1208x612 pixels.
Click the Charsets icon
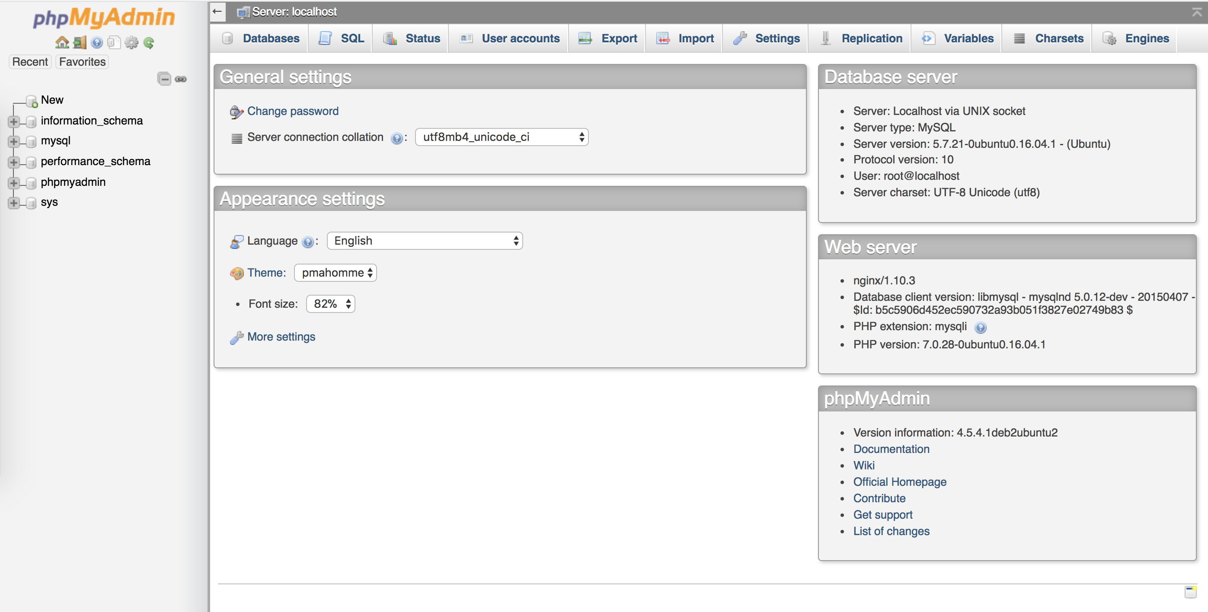pyautogui.click(x=1018, y=38)
